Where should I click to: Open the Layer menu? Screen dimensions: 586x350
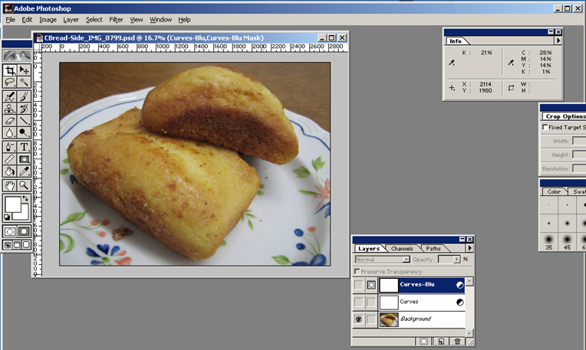[71, 20]
